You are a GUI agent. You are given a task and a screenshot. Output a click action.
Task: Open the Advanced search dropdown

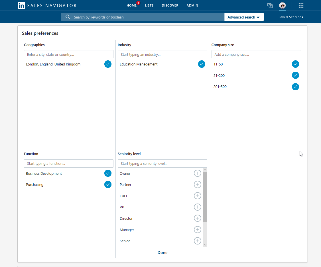coord(244,17)
